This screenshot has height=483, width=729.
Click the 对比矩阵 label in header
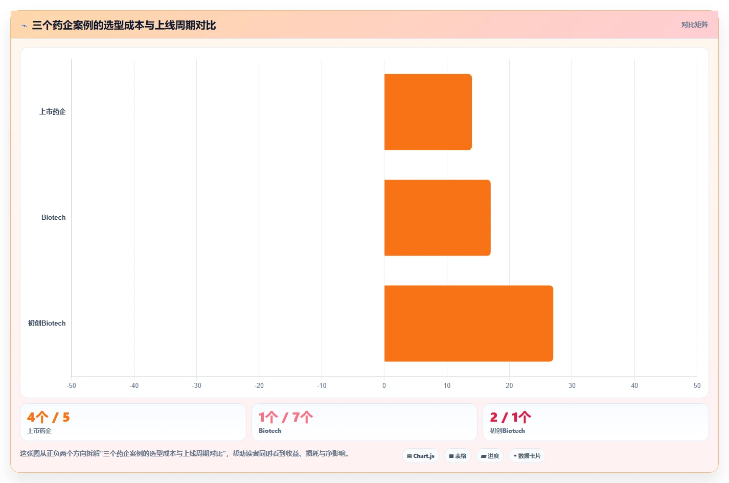click(x=694, y=25)
